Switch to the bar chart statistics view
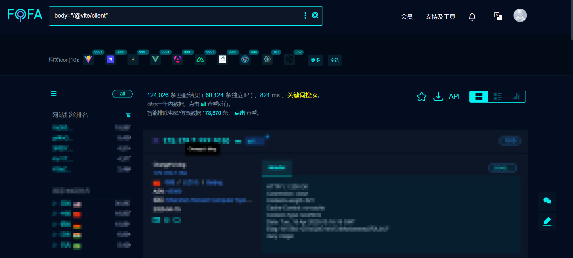The height and width of the screenshot is (258, 573). (x=516, y=97)
